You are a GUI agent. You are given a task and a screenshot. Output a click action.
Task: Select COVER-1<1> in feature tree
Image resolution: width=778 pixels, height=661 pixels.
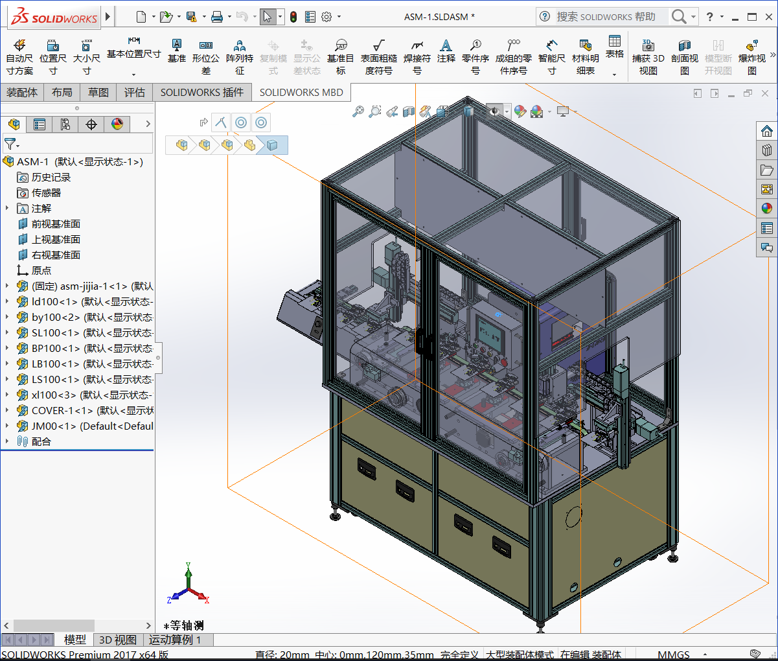(84, 410)
